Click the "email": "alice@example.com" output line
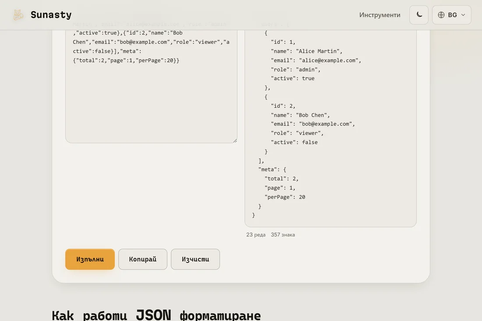The height and width of the screenshot is (321, 482). tap(316, 60)
